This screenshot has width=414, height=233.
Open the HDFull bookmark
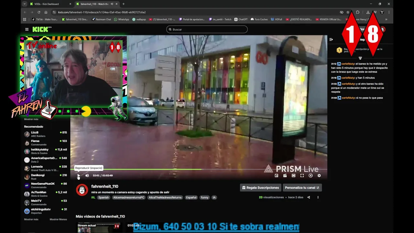[277, 19]
